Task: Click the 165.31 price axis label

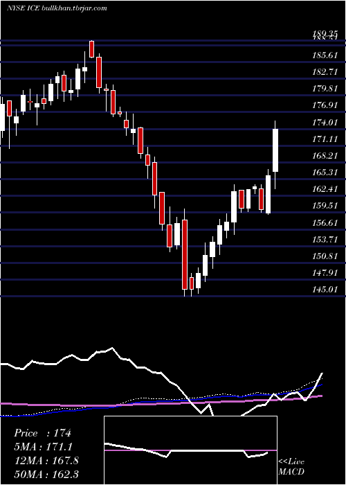Action: click(x=324, y=173)
